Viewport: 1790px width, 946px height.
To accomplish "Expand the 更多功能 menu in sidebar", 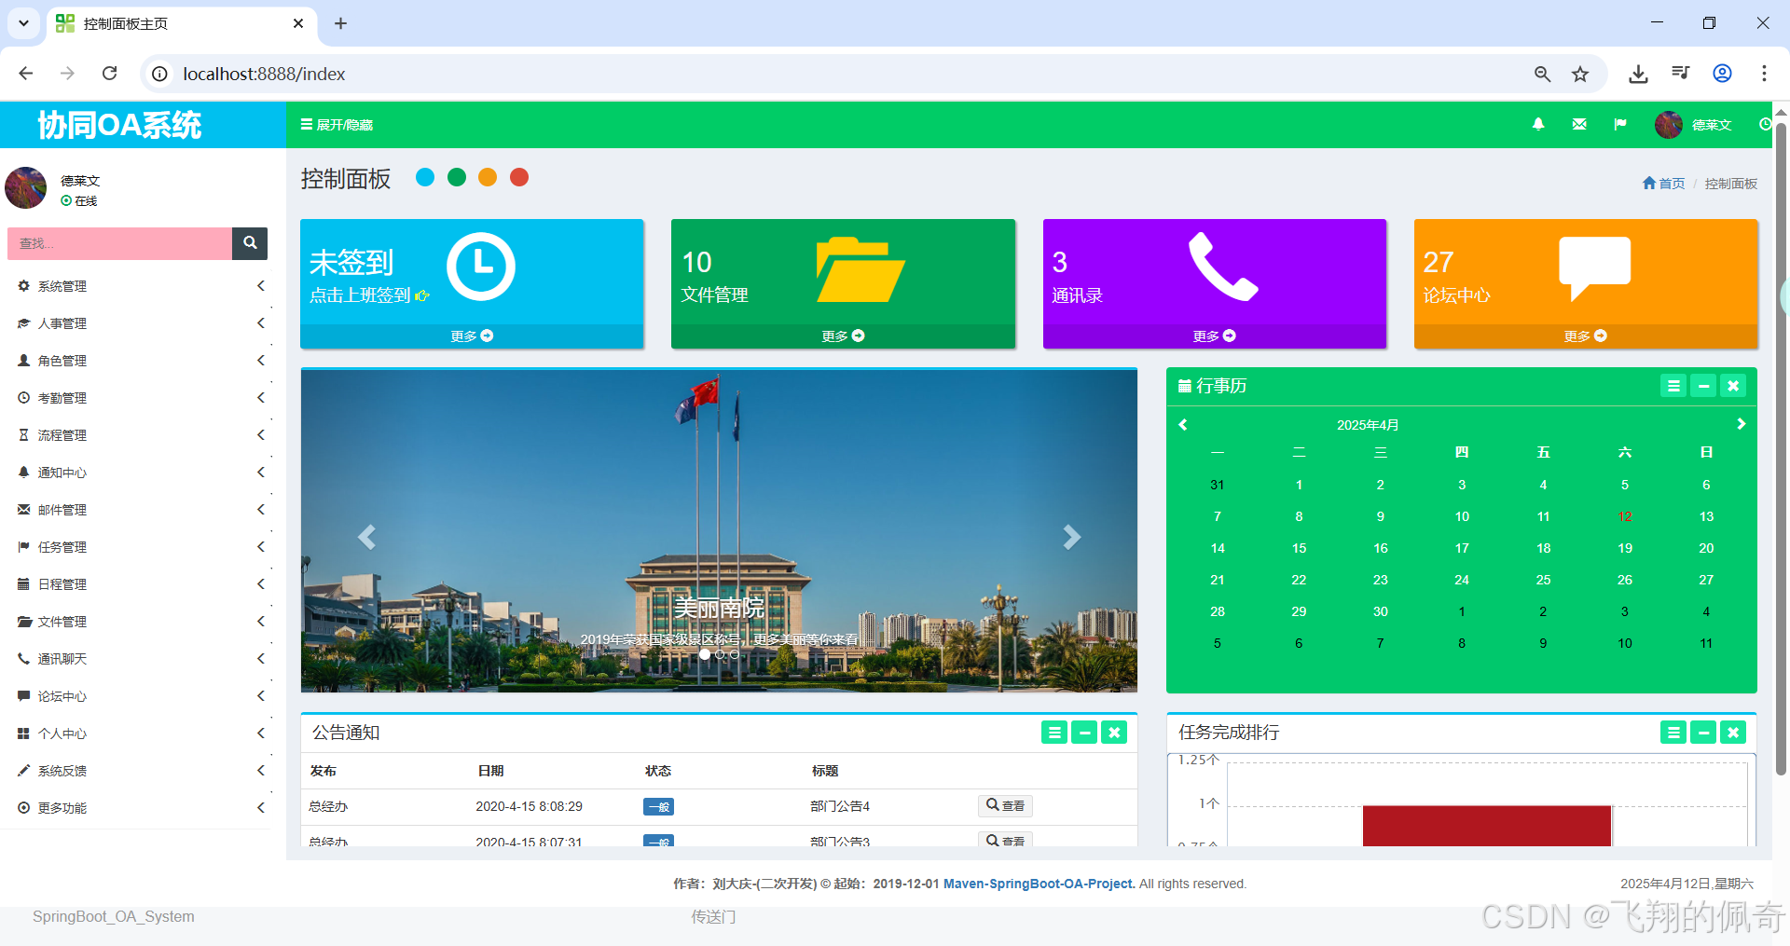I will (x=65, y=807).
